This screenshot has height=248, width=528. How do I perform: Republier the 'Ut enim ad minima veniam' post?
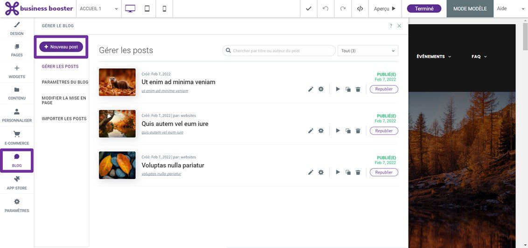[x=384, y=89]
